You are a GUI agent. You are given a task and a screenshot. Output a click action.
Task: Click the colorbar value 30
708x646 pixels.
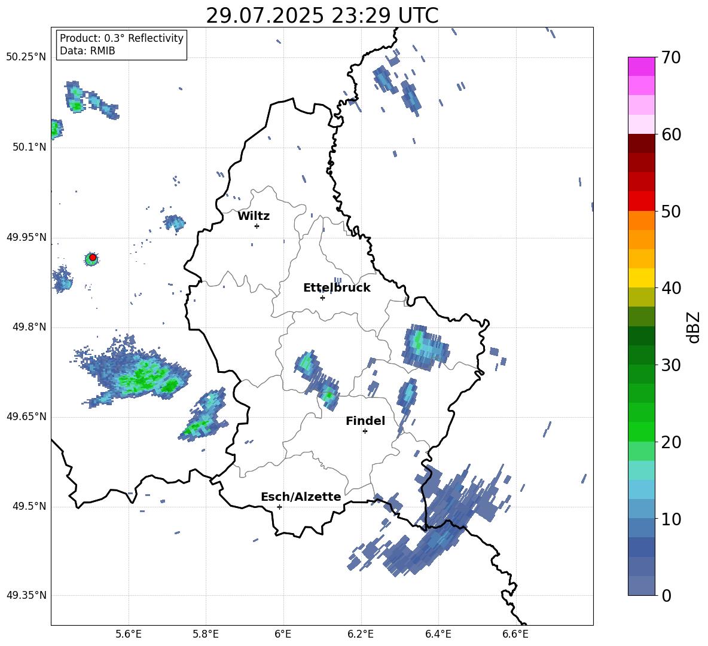(x=671, y=365)
